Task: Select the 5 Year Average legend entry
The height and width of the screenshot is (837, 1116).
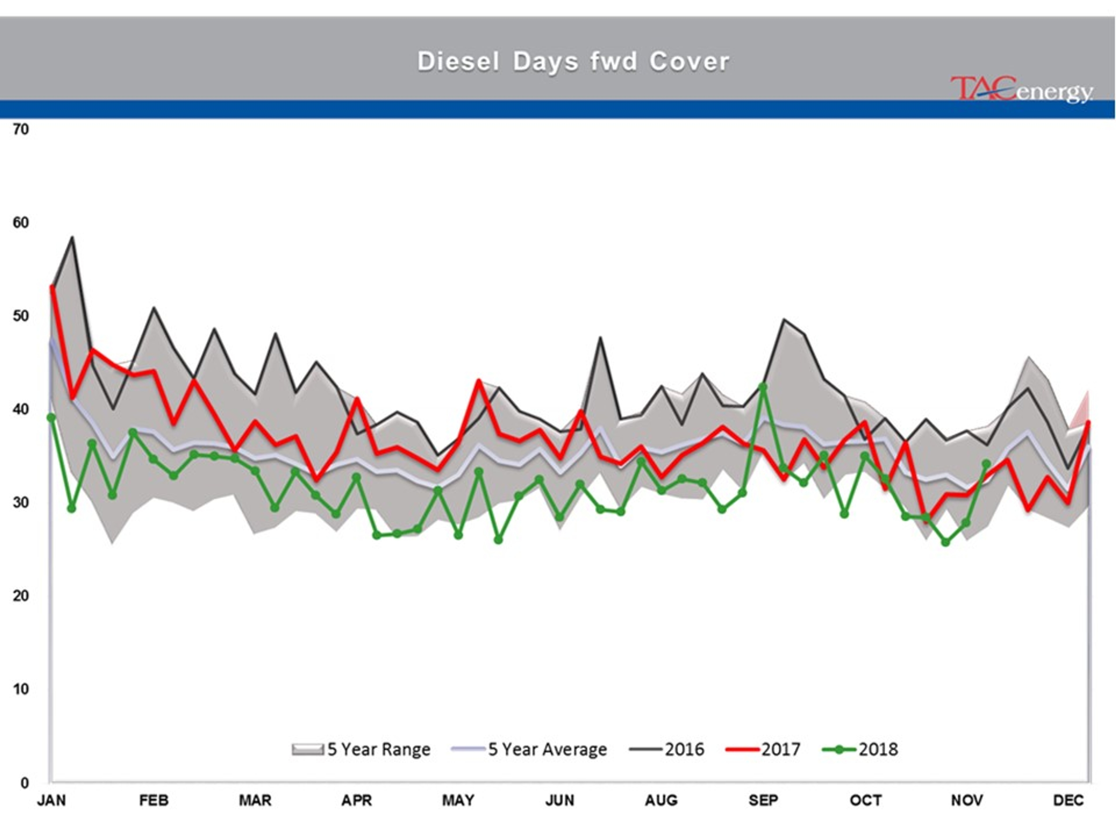Action: click(x=529, y=749)
